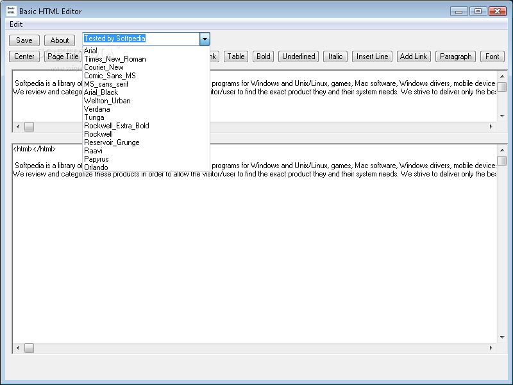Apply Bold formatting
The height and width of the screenshot is (385, 513).
coord(263,56)
